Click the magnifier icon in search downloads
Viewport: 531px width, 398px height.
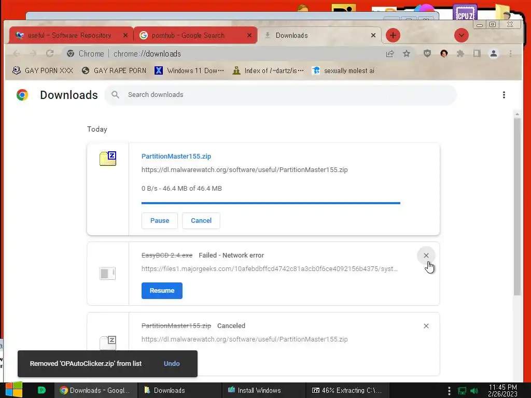tap(115, 95)
